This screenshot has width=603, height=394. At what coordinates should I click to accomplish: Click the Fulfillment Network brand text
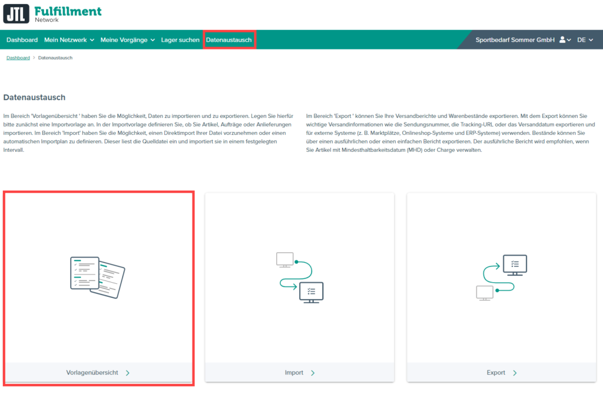click(x=68, y=14)
